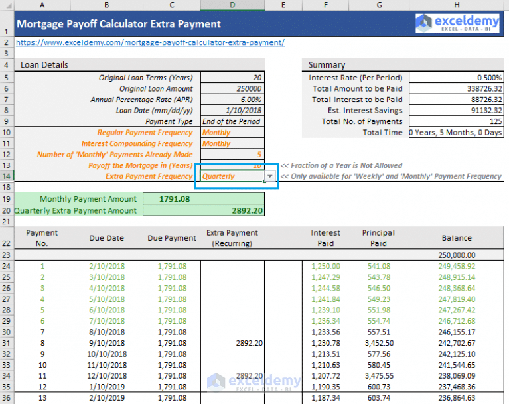Select column H header
The image size is (509, 404).
(x=457, y=5)
